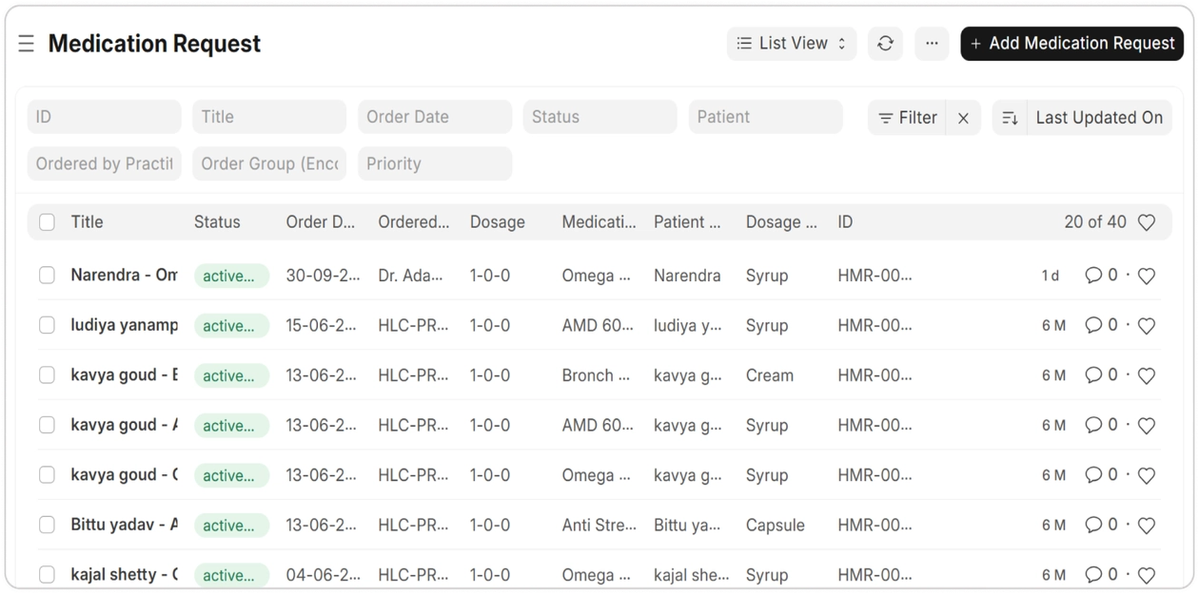The height and width of the screenshot is (594, 1199).
Task: Open the sidebar hamburger menu
Action: [x=27, y=44]
